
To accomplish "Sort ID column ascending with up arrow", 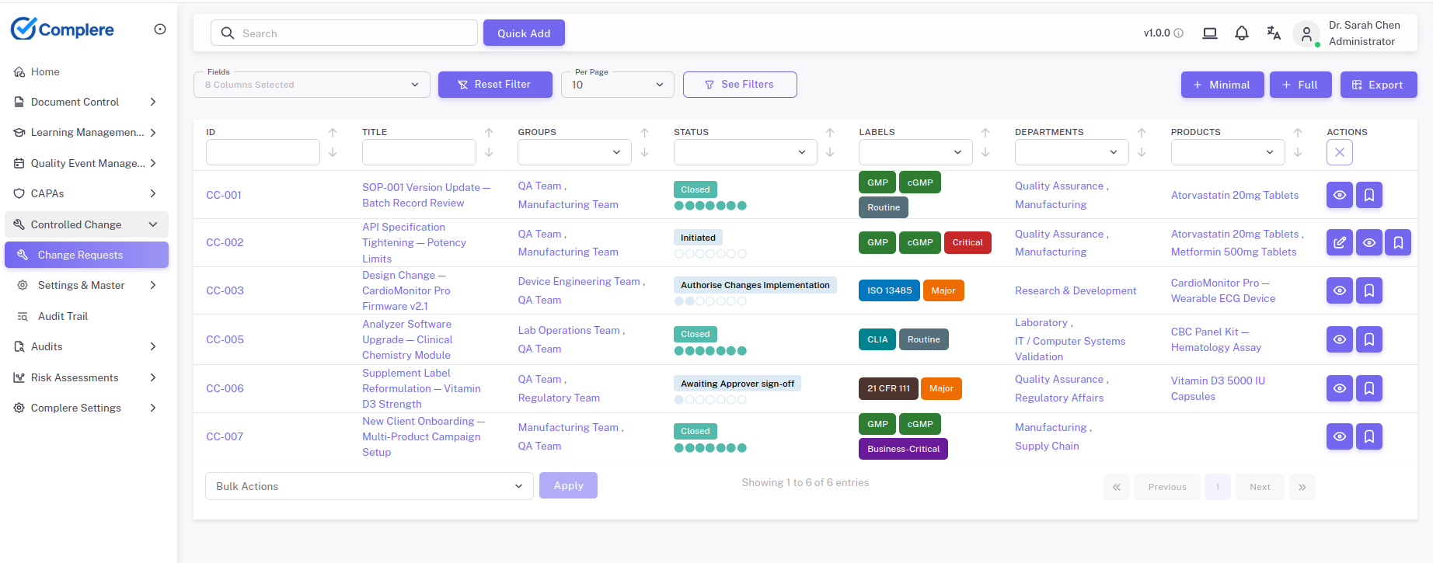I will (x=333, y=133).
